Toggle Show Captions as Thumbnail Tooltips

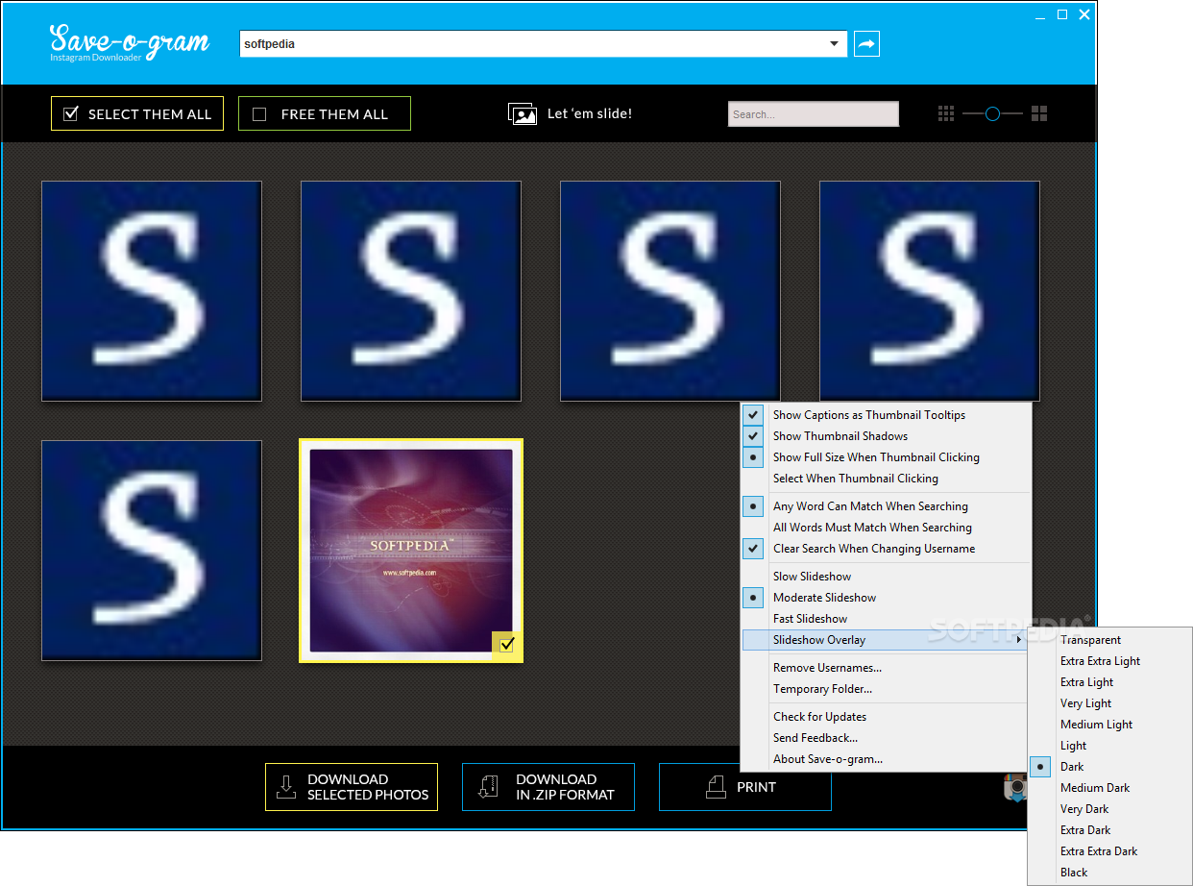coord(886,415)
